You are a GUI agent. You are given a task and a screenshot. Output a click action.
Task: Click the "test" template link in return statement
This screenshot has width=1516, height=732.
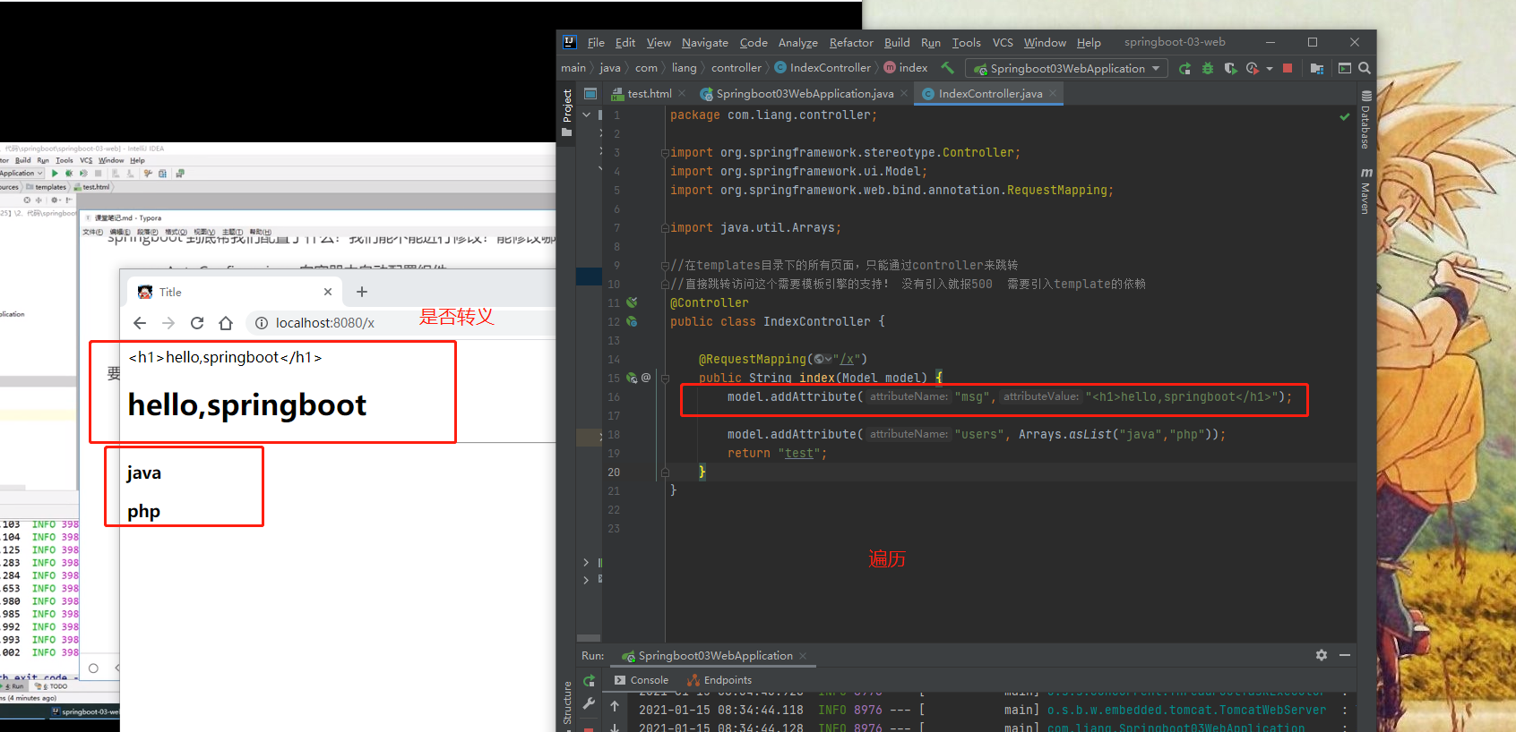pos(799,454)
